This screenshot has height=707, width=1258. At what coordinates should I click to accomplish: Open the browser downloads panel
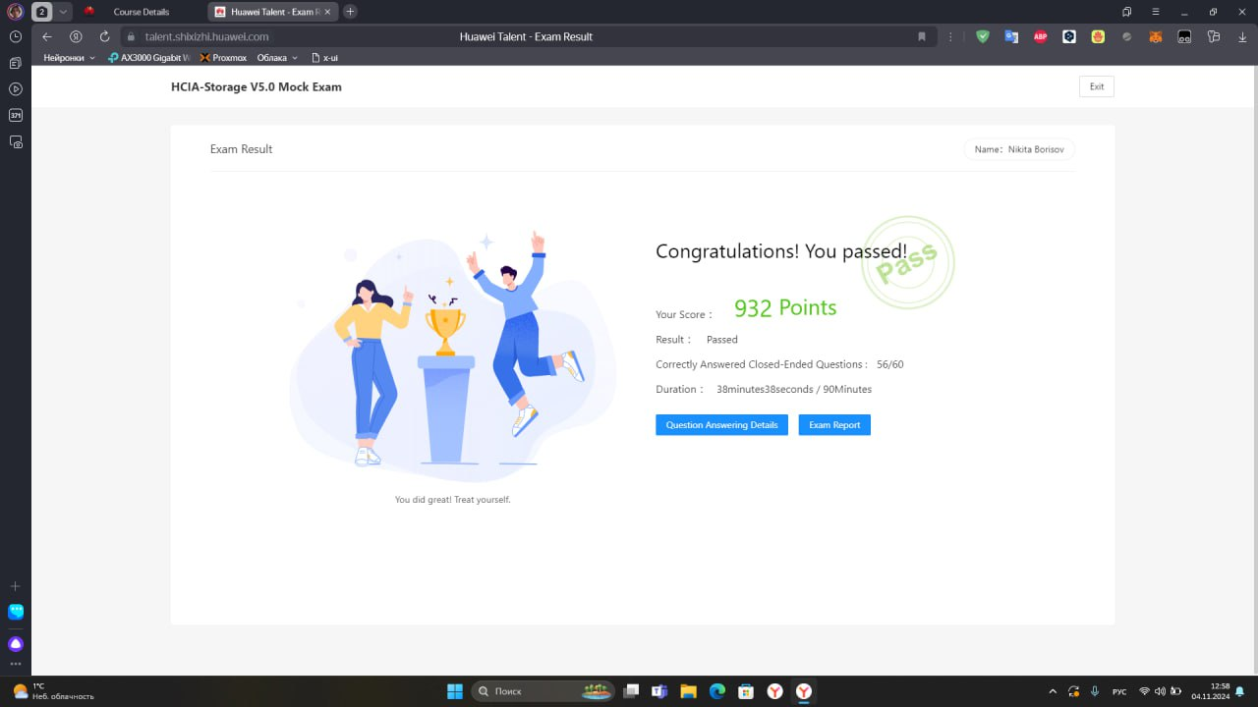[x=1242, y=36]
